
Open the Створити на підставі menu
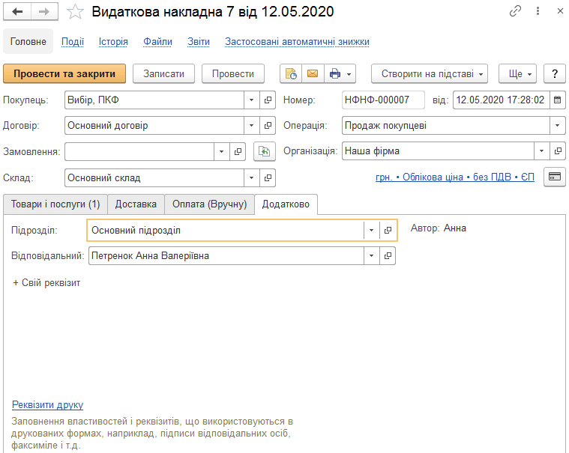pos(430,74)
